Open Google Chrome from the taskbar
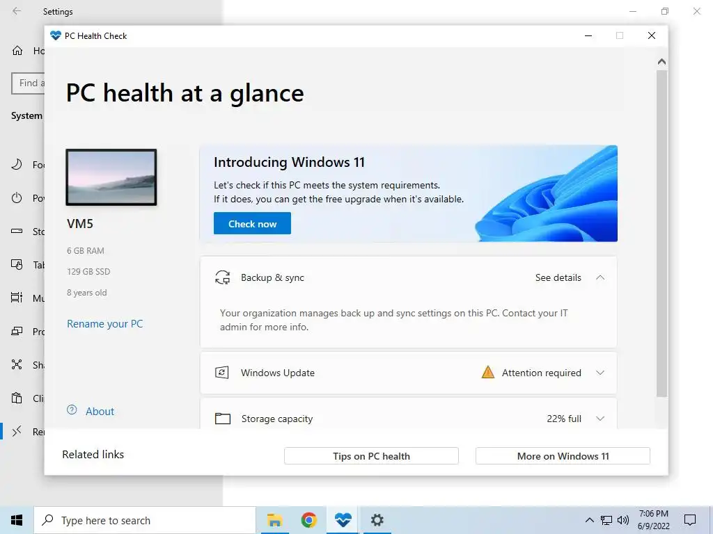This screenshot has height=534, width=713. 308,520
